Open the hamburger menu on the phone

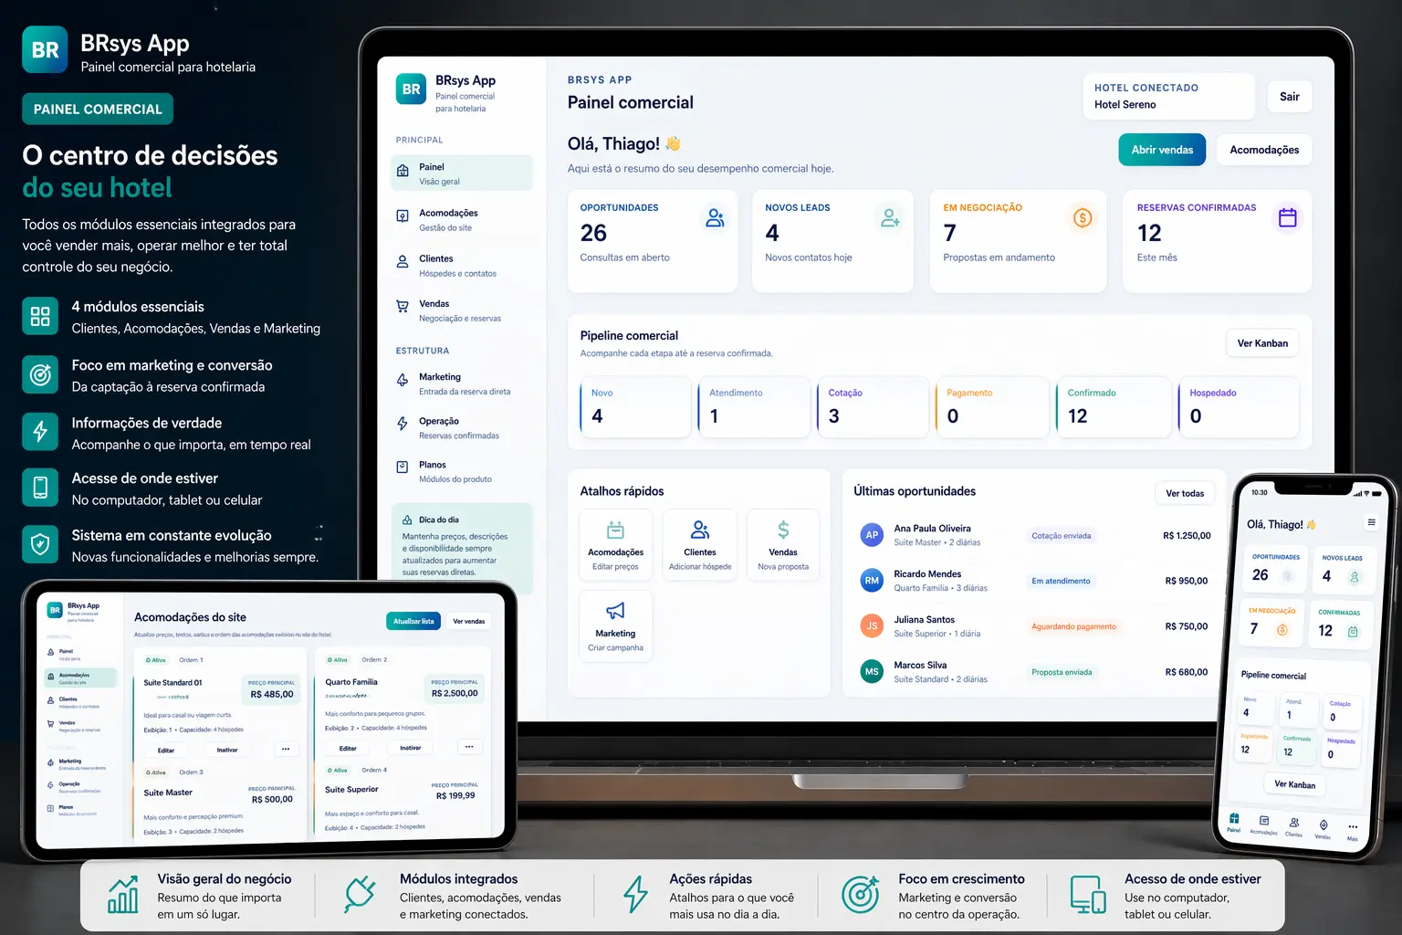1371,522
